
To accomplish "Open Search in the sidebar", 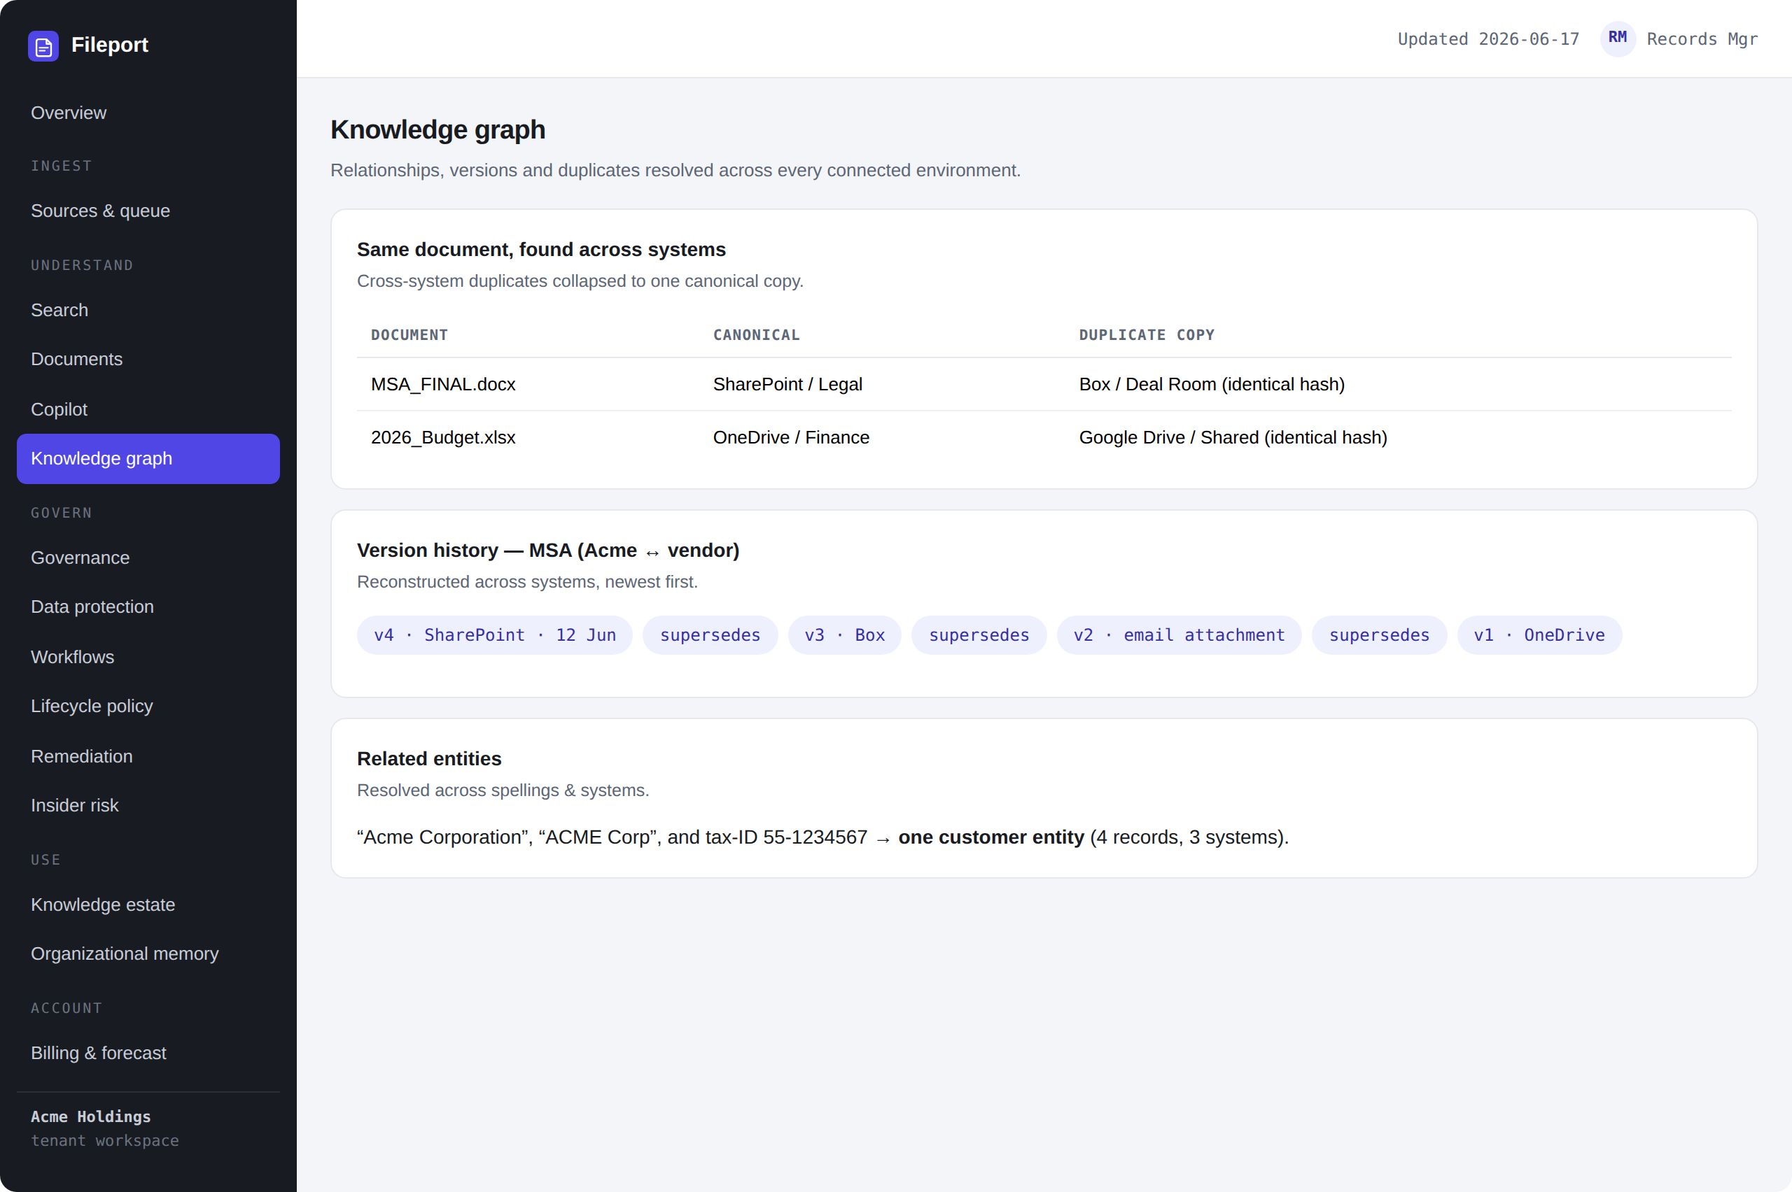I will click(148, 310).
